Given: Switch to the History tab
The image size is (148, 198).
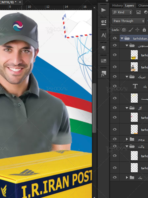Looking at the screenshot, I should pyautogui.click(x=117, y=6).
